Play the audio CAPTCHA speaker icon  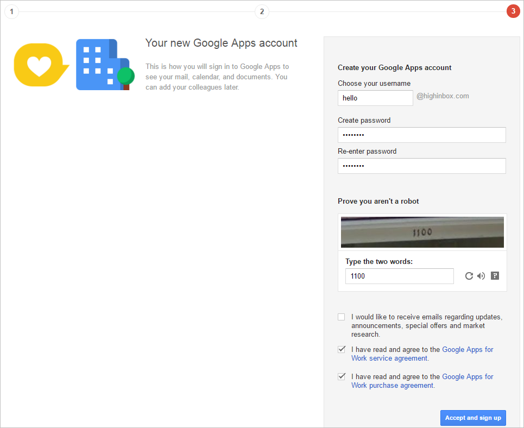[x=481, y=276]
